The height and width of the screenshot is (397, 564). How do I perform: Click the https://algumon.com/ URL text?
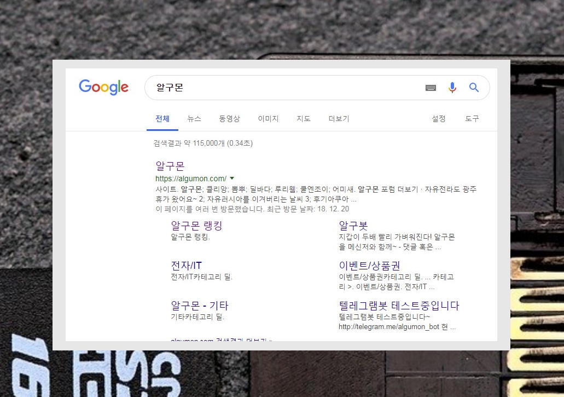[191, 179]
